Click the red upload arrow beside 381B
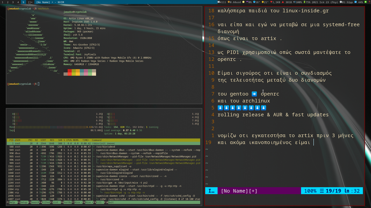The width and height of the screenshot is (371, 208). point(283,2)
